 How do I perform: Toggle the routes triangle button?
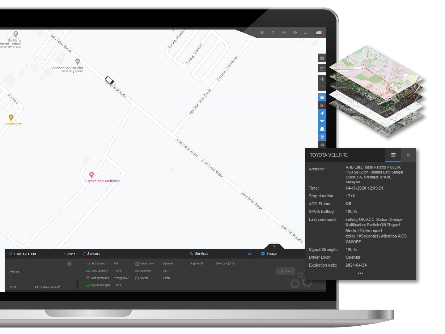(x=322, y=121)
